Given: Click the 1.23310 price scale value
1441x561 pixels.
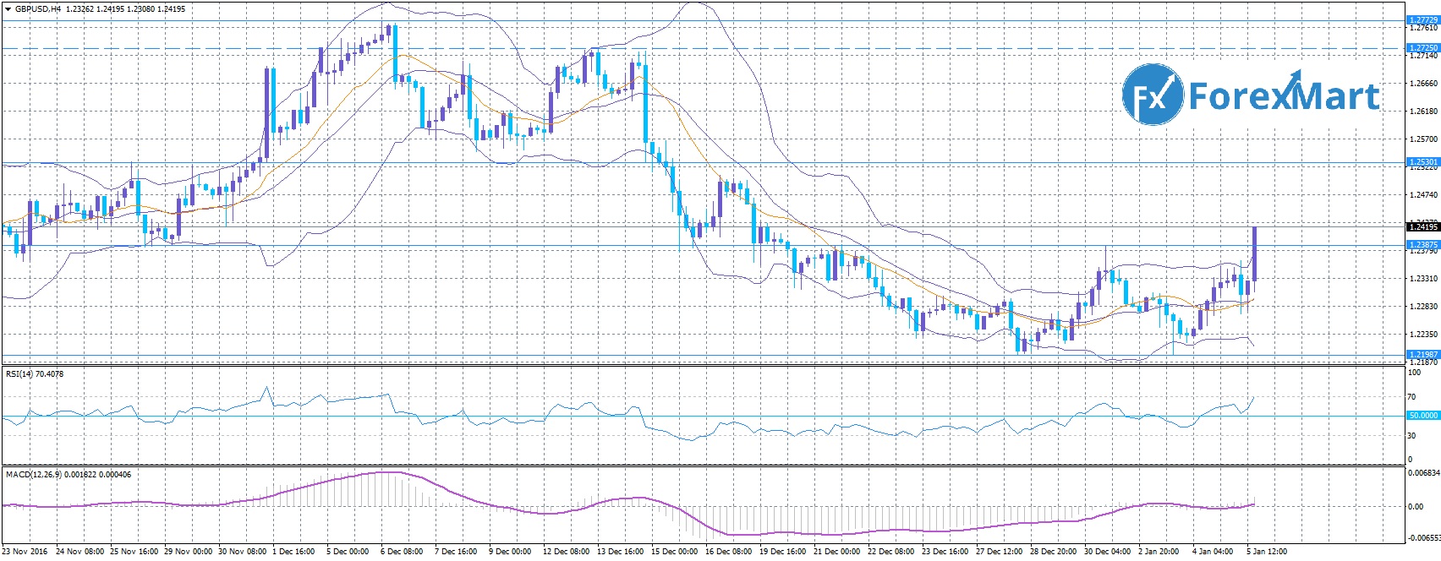Looking at the screenshot, I should (x=1423, y=279).
